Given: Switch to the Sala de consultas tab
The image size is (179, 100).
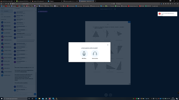Looking at the screenshot, I should [71, 1].
